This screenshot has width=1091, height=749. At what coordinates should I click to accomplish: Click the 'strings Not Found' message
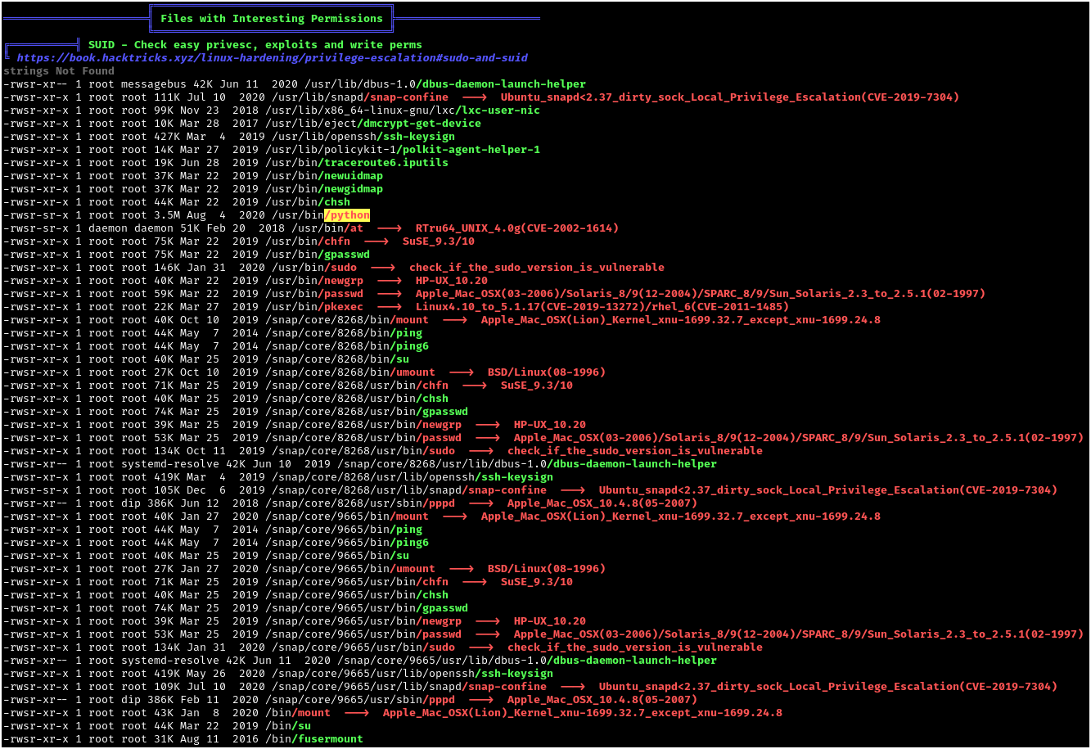tap(59, 71)
